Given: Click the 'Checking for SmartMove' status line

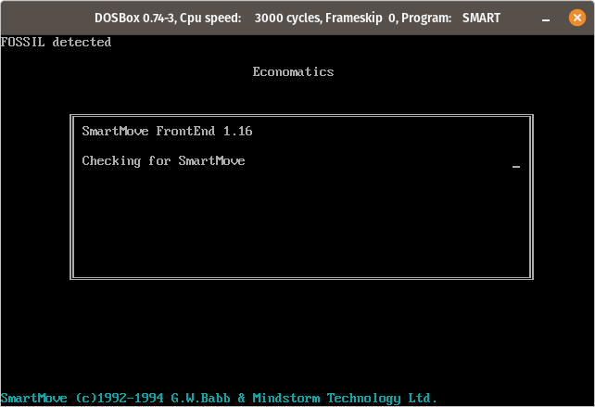Looking at the screenshot, I should tap(163, 161).
